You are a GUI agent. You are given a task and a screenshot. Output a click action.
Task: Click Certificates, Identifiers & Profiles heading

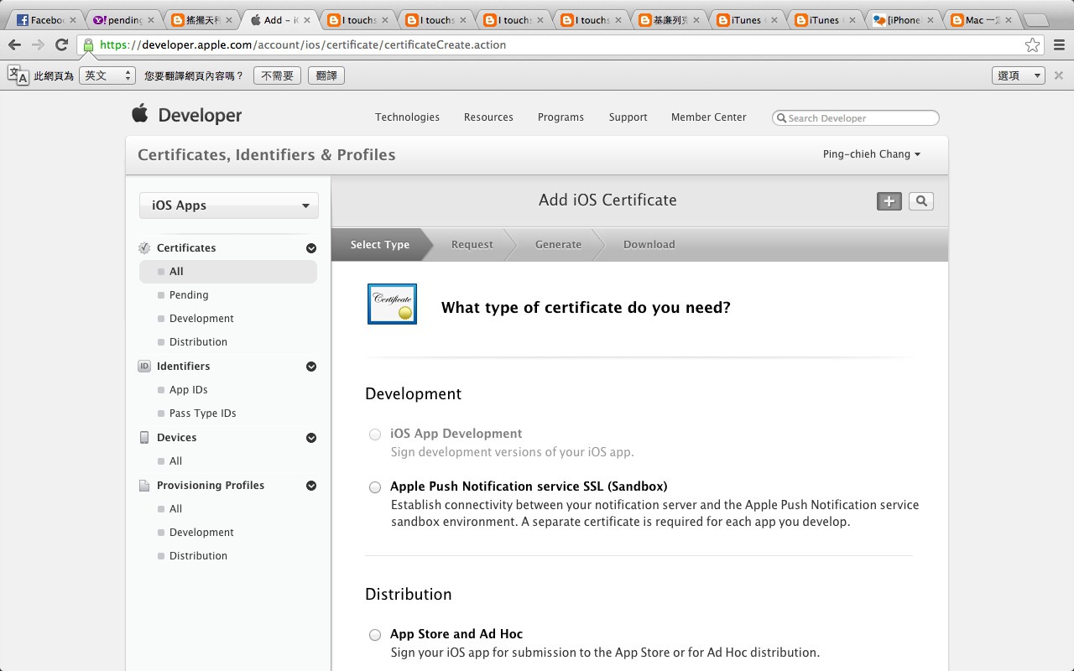pos(267,155)
